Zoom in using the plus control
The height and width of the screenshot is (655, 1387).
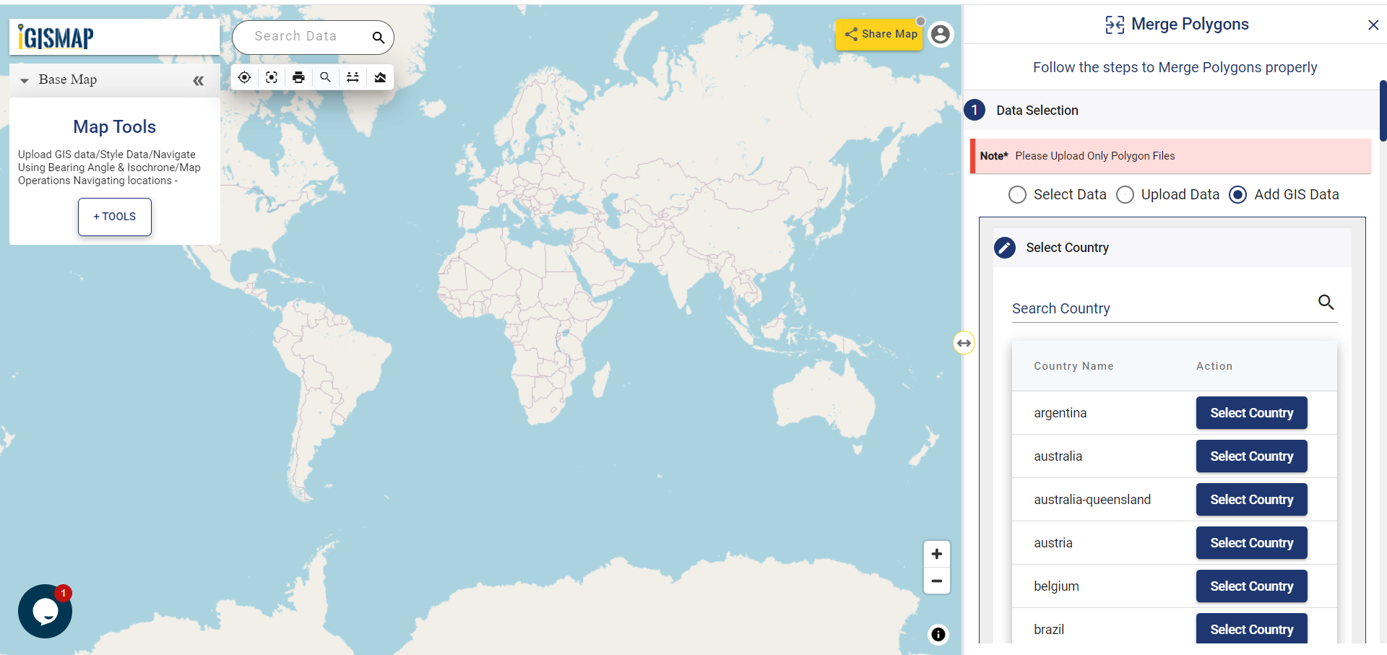937,553
